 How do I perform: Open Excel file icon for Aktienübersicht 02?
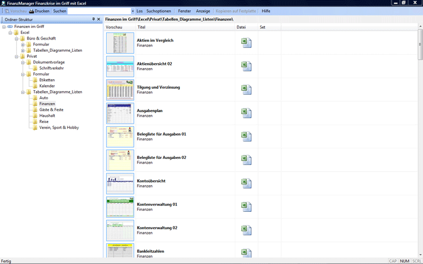pyautogui.click(x=246, y=67)
